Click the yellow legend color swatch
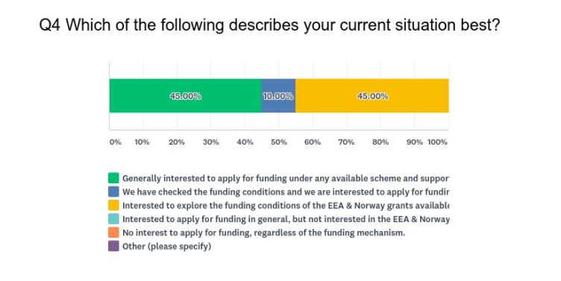The width and height of the screenshot is (561, 281). [114, 205]
